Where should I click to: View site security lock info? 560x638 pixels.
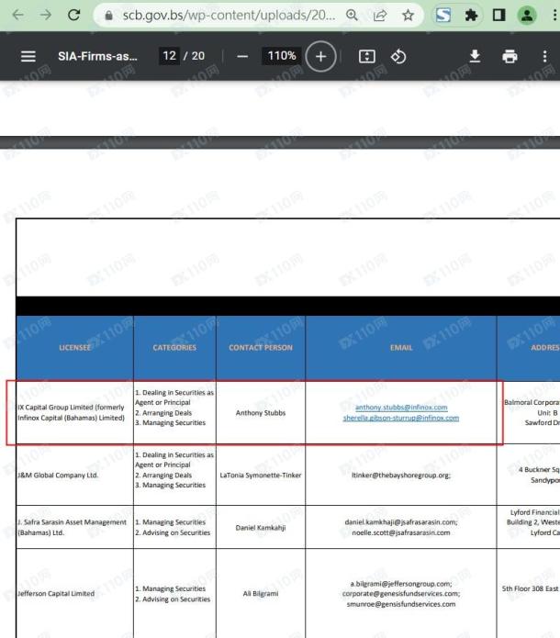[108, 16]
